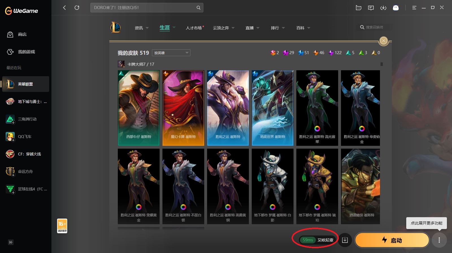Viewport: 452px width, 253px height.
Task: Open the 华贵铂金 chroma skin card
Action: coord(360,108)
